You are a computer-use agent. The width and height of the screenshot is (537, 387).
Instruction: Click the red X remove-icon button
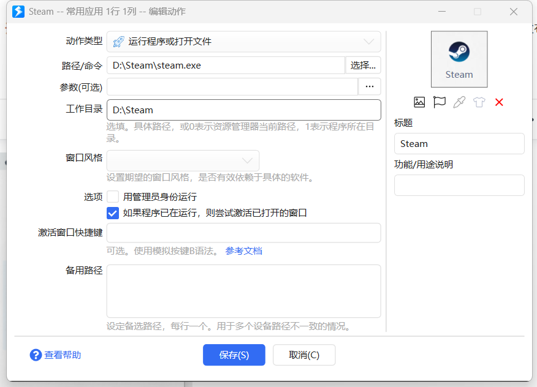pos(499,102)
